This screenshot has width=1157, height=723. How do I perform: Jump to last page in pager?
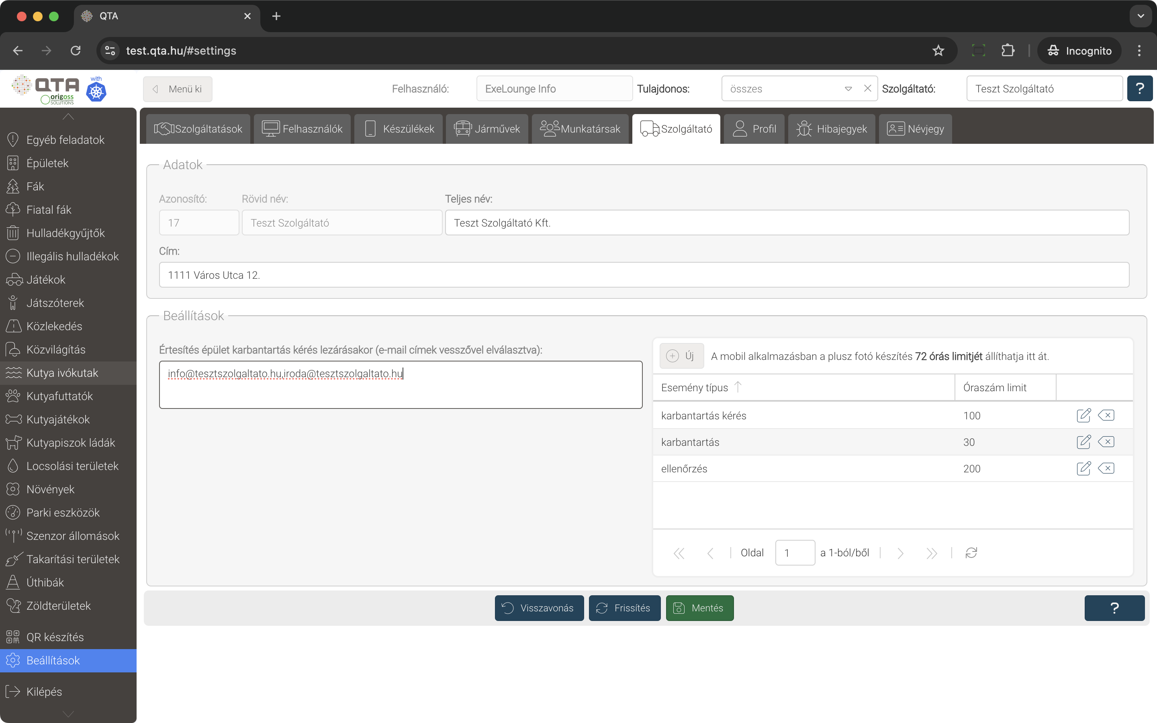(931, 553)
